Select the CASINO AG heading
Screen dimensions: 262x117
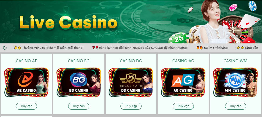183,61
